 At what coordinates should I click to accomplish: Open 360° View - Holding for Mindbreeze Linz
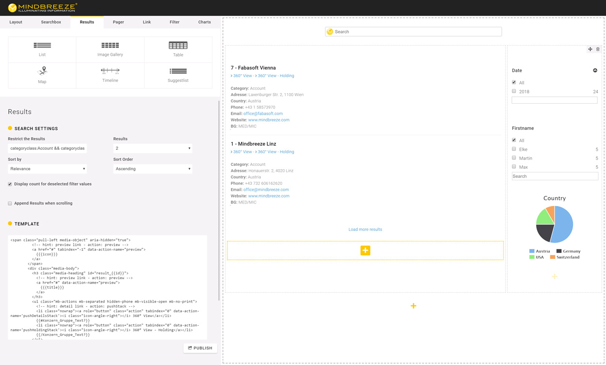276,152
